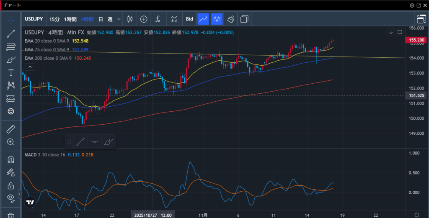Open the indicators fx menu
This screenshot has height=218, width=429.
pos(158,19)
